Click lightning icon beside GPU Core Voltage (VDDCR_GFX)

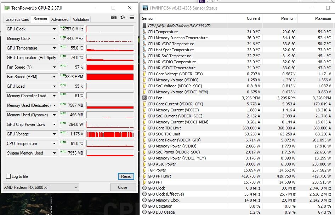pyautogui.click(x=144, y=74)
